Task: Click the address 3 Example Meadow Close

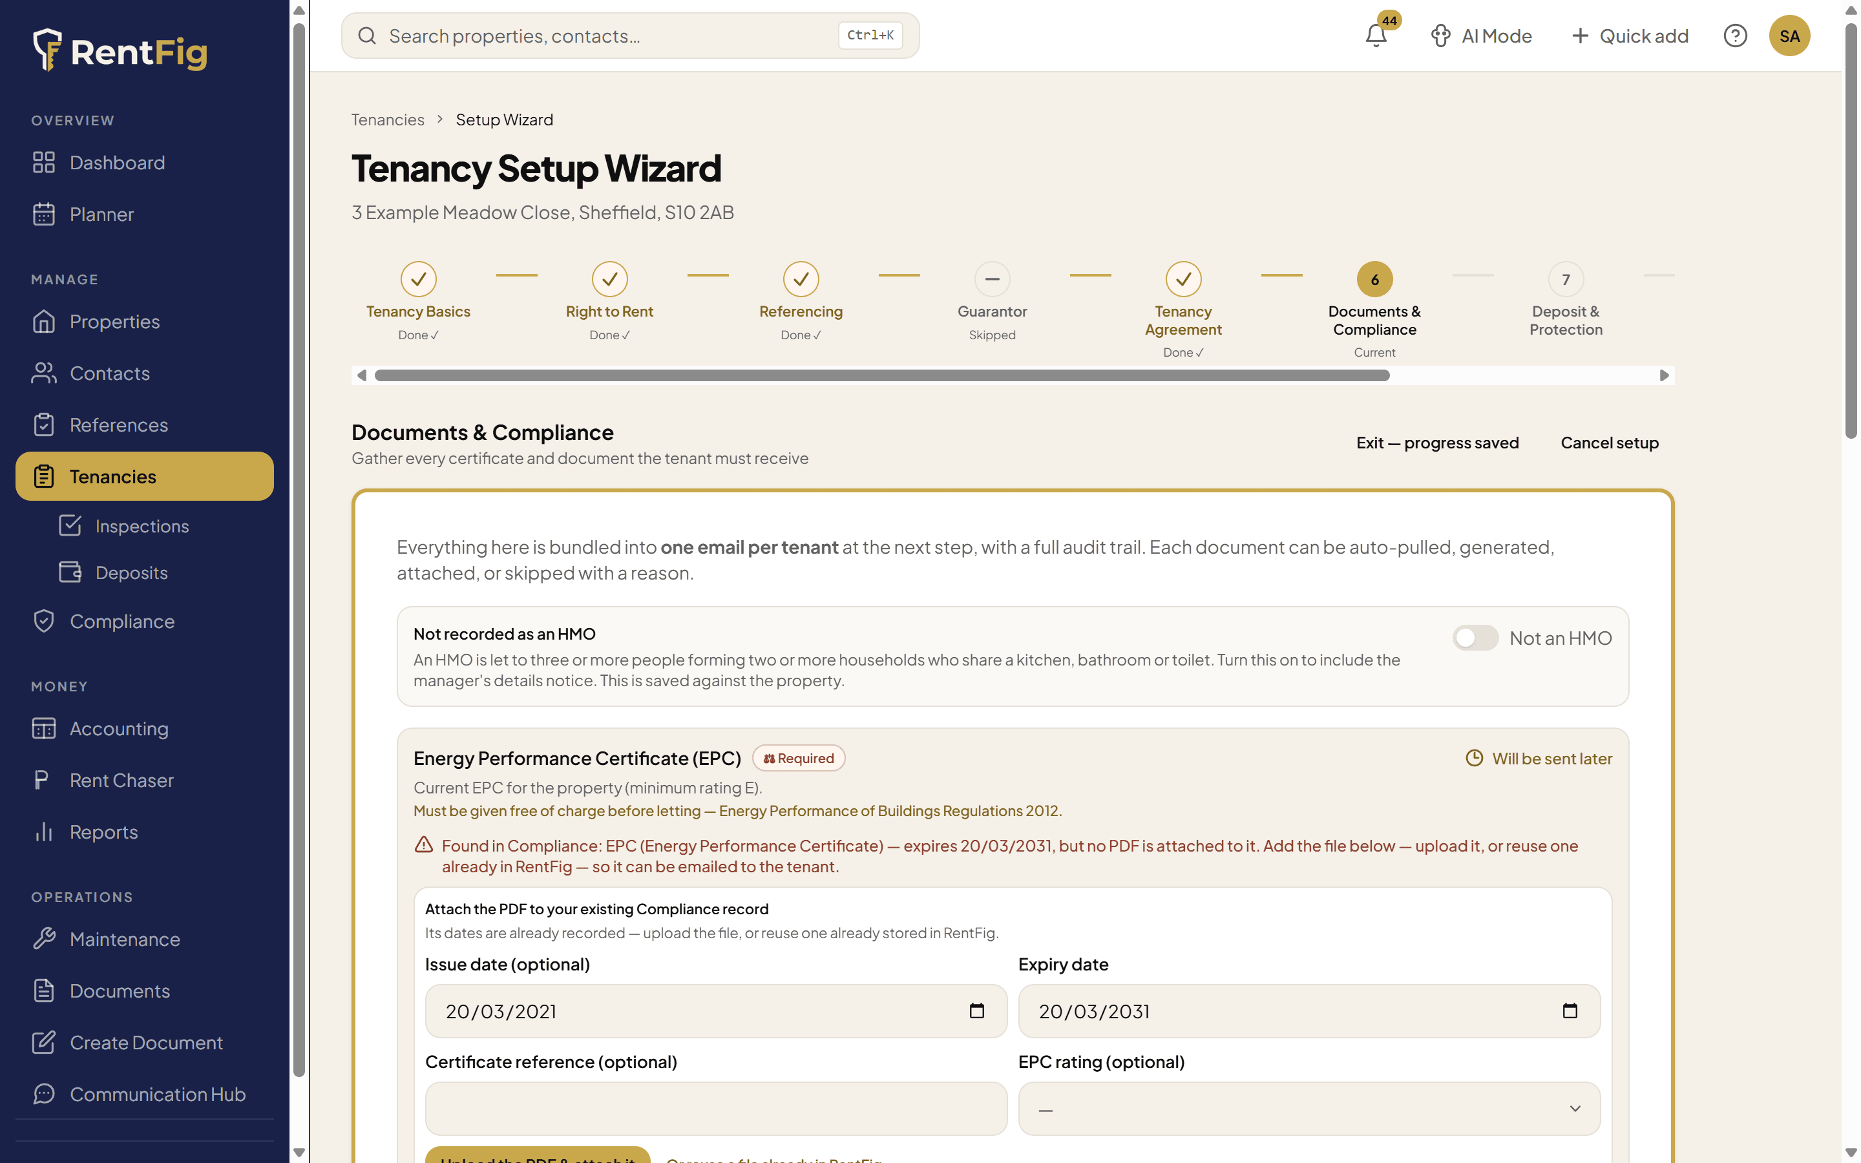Action: (542, 213)
